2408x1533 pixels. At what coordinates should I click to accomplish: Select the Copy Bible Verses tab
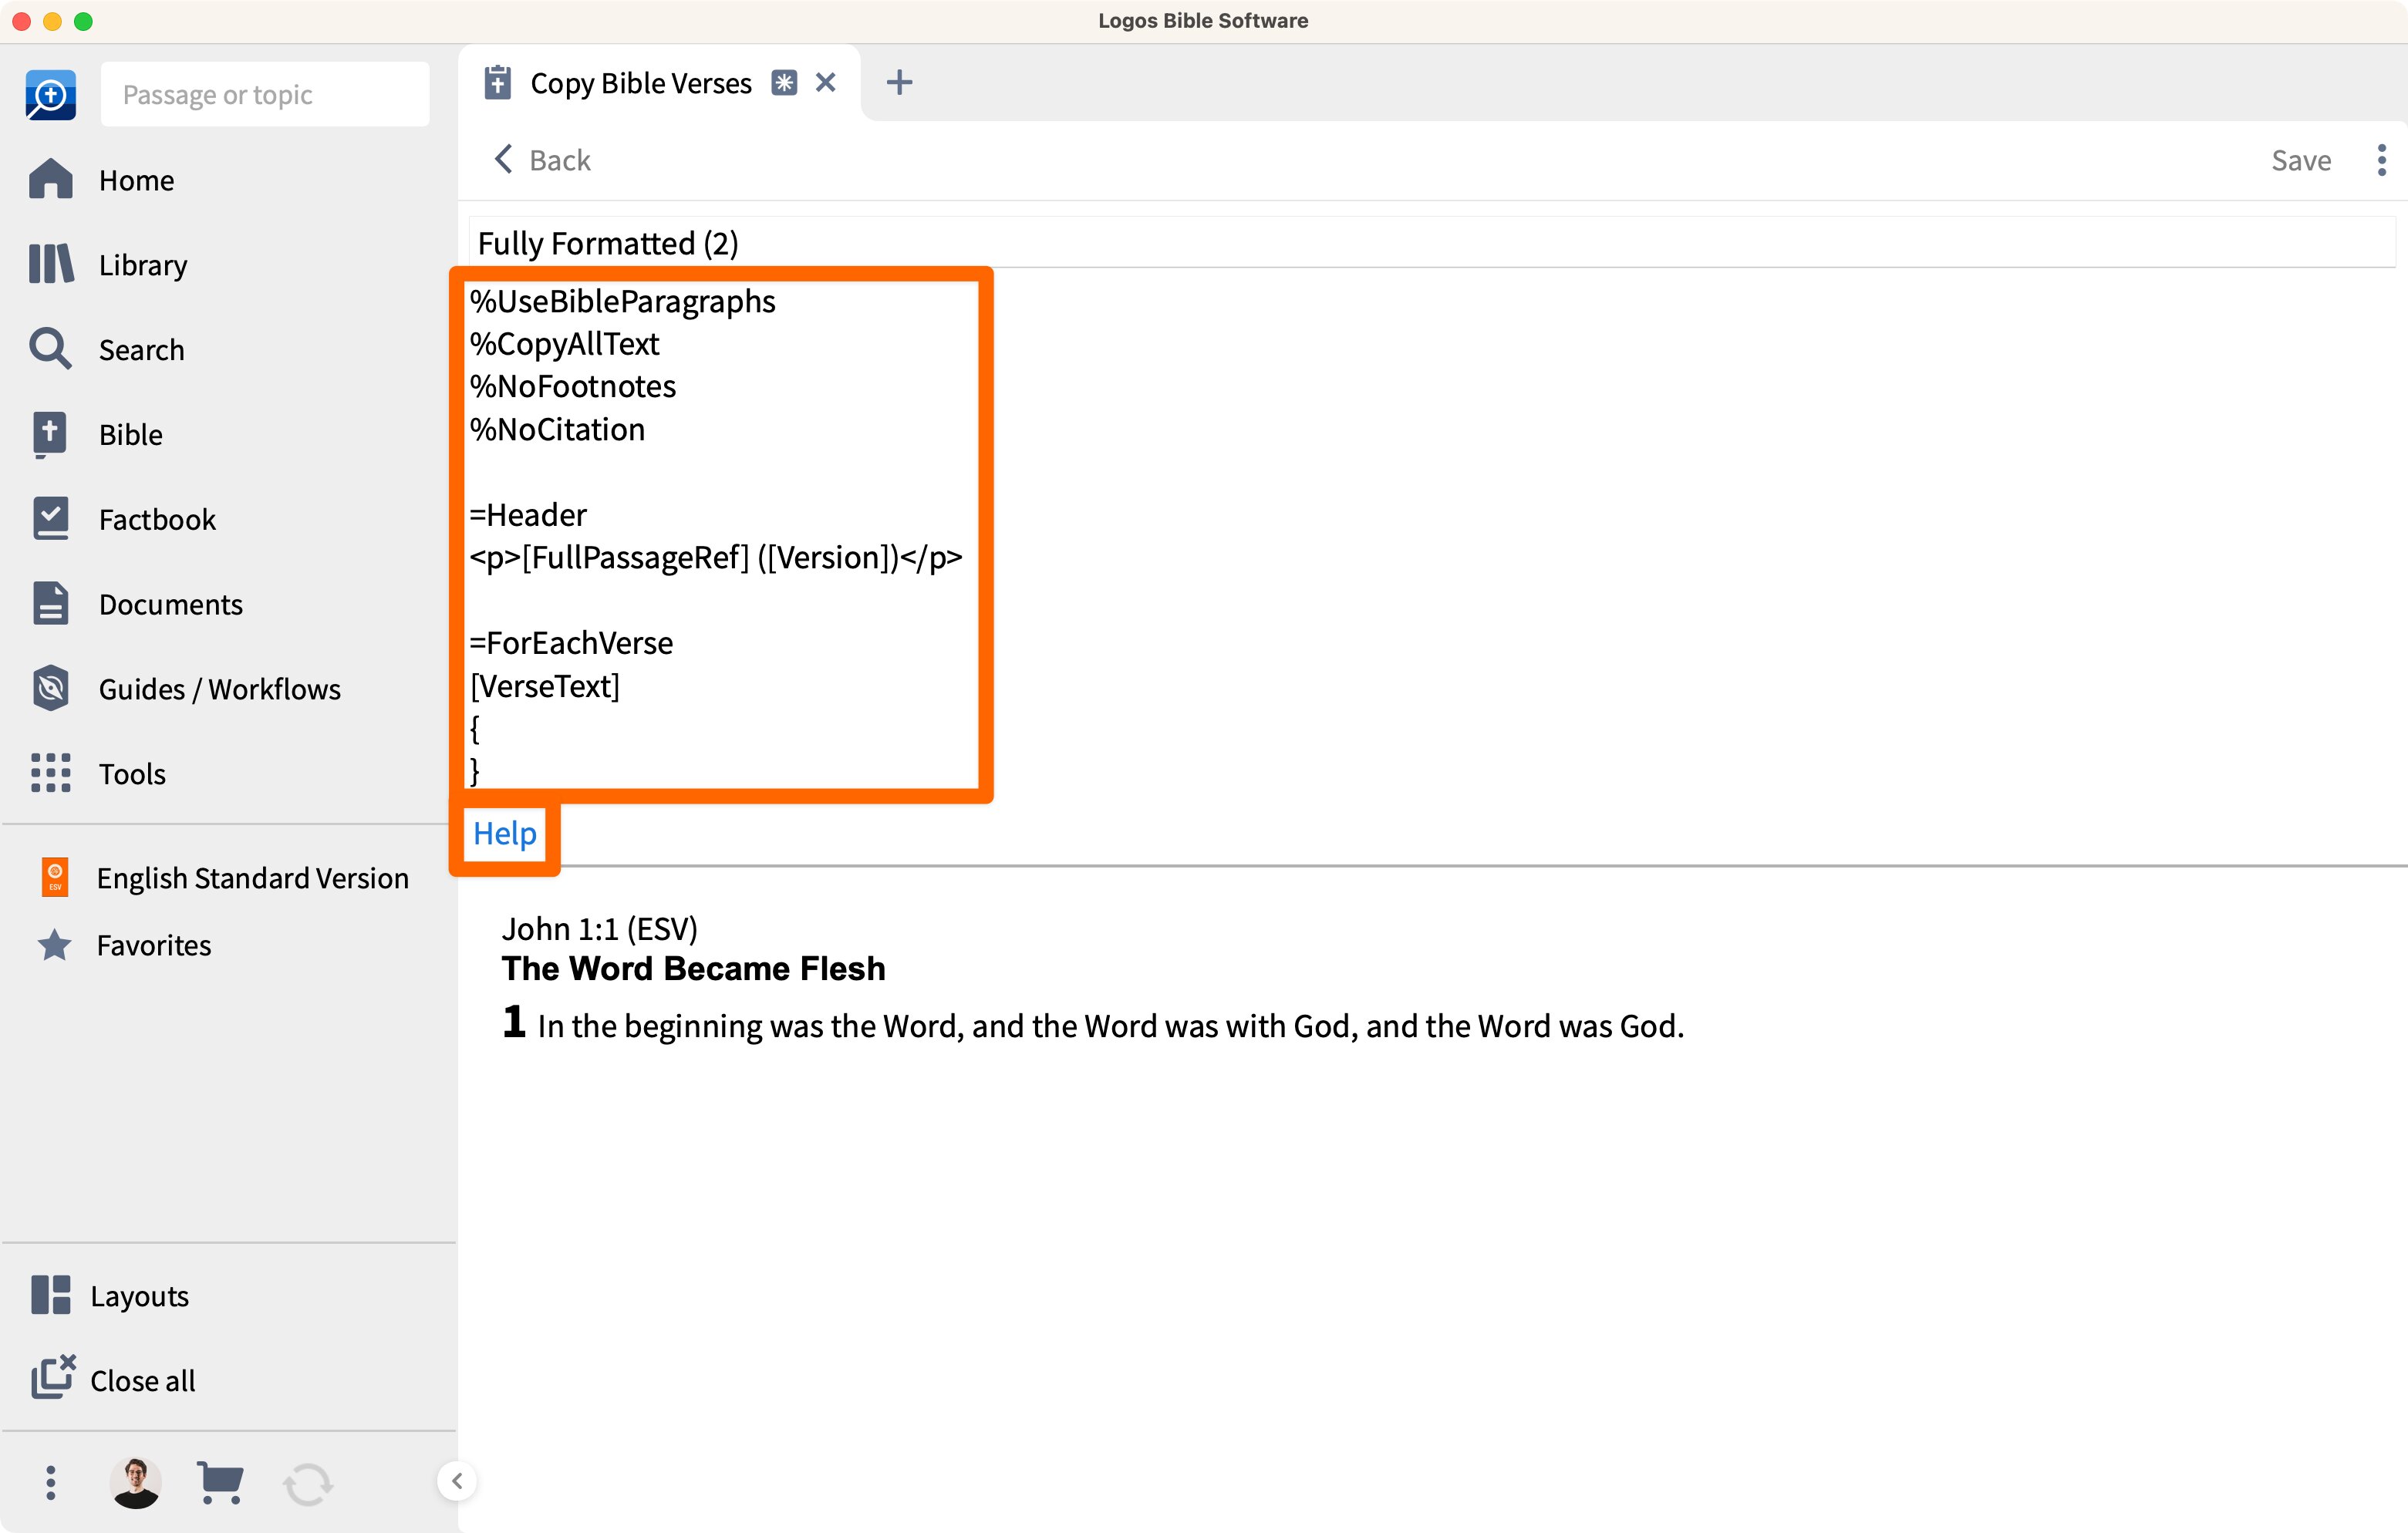(x=659, y=83)
